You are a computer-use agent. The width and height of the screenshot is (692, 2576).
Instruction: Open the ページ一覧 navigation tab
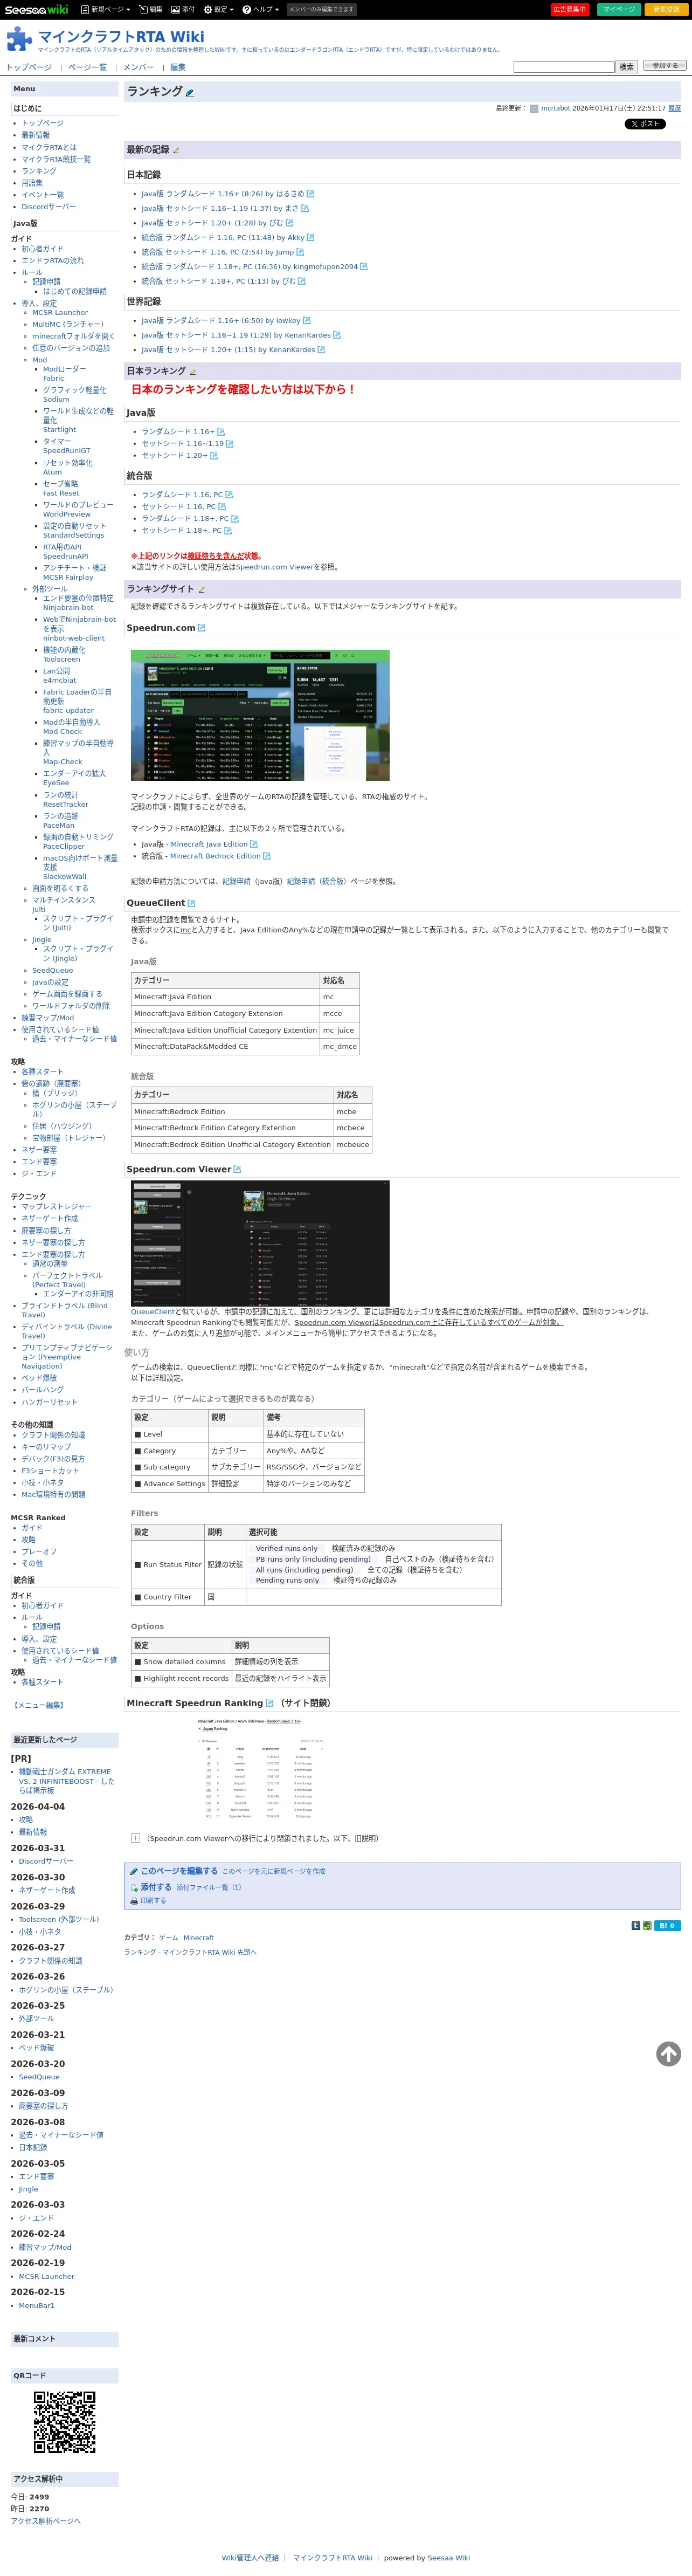pos(87,68)
